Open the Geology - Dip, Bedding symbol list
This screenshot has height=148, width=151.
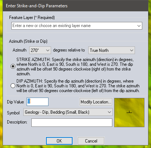[x=68, y=112]
